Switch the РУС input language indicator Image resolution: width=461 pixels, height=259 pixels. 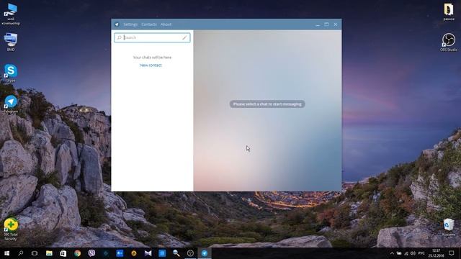(421, 253)
